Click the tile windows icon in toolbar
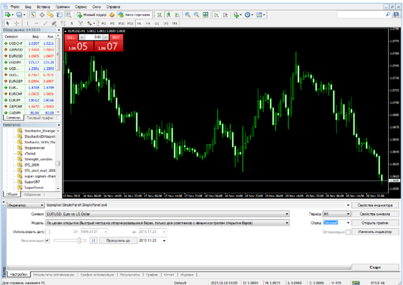The width and height of the screenshot is (403, 285). click(x=205, y=15)
